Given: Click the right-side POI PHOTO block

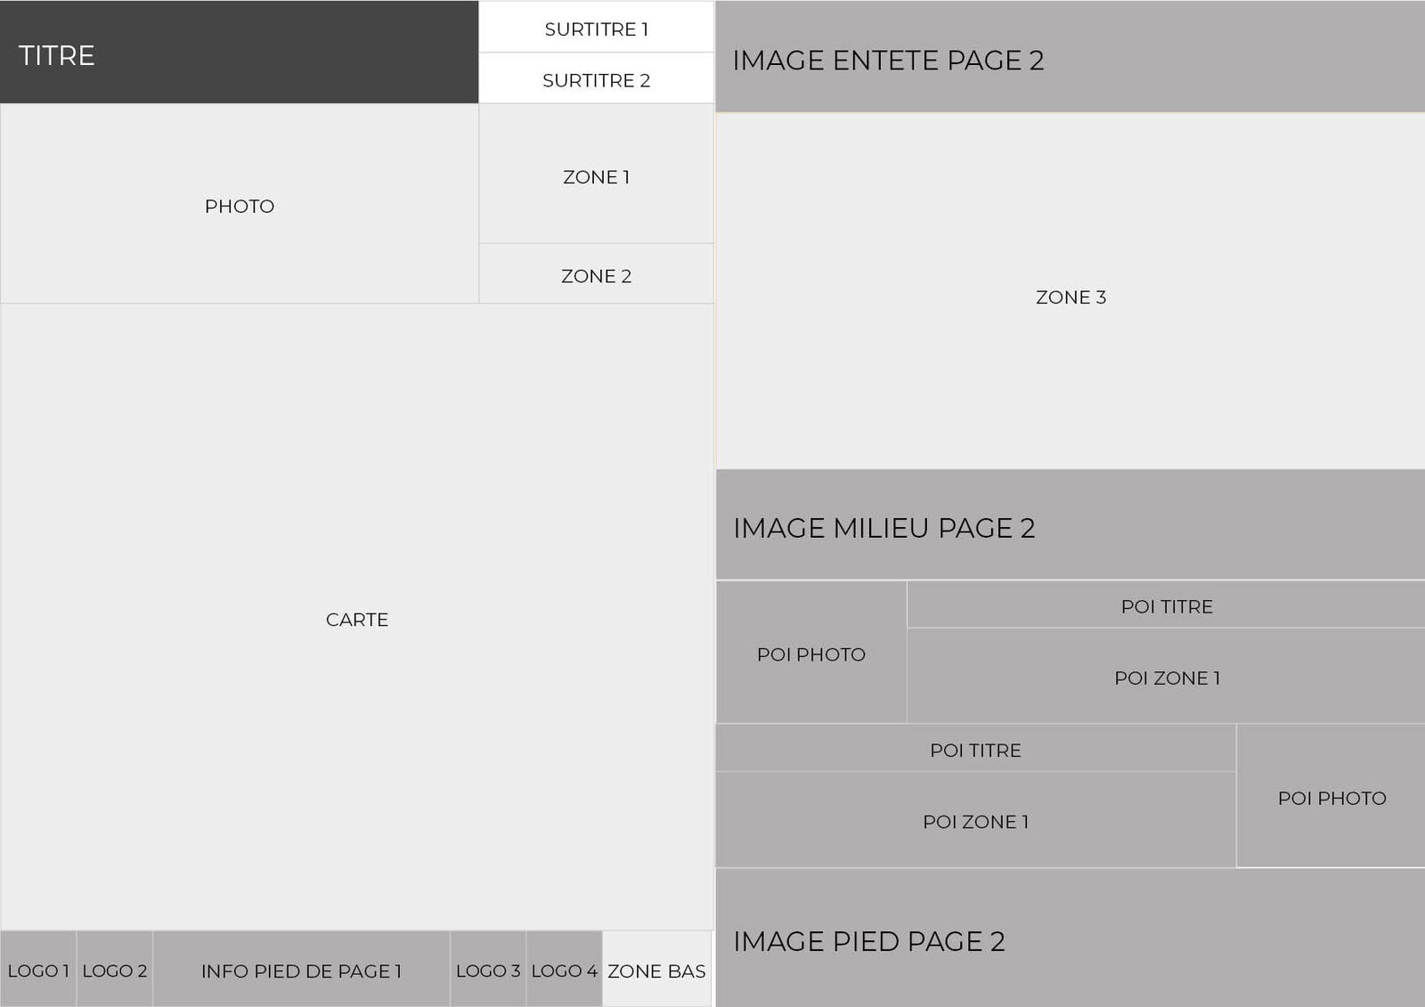Looking at the screenshot, I should click(1331, 795).
